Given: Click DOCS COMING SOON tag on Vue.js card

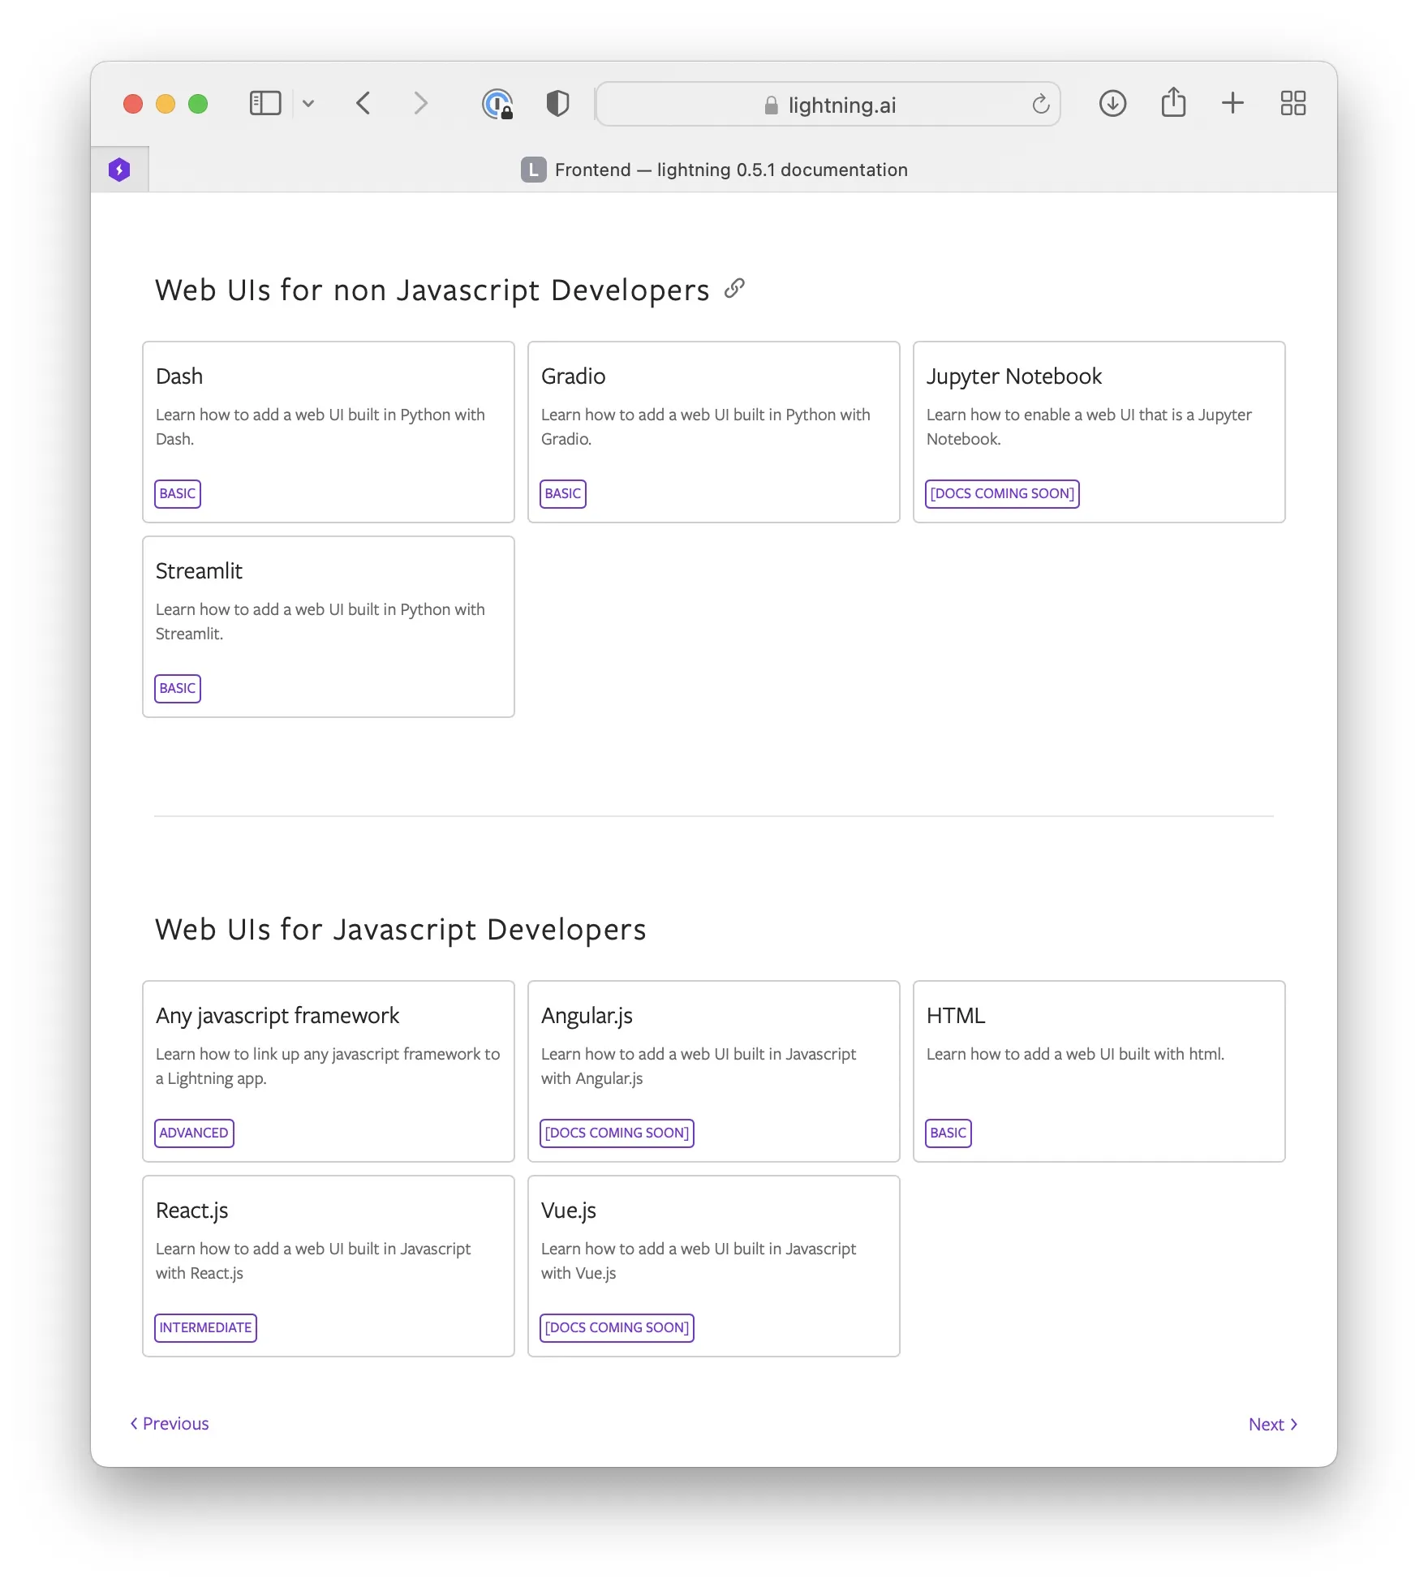Looking at the screenshot, I should coord(617,1327).
